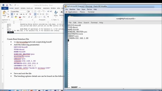Click the Sort A-Z icon
Screen dimensions: 162x91
click(45, 17)
